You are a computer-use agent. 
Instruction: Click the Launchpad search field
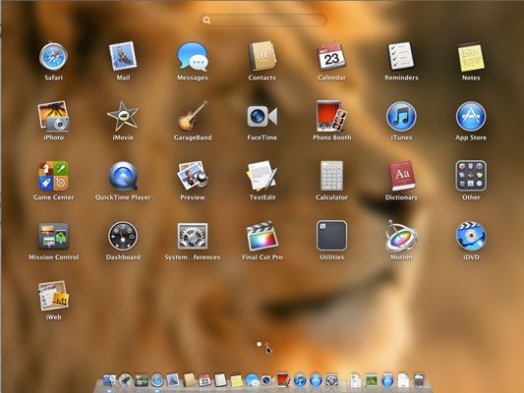pyautogui.click(x=263, y=20)
